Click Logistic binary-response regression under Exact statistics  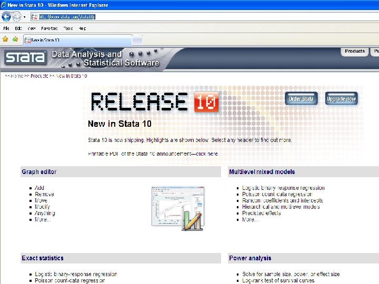click(x=76, y=274)
